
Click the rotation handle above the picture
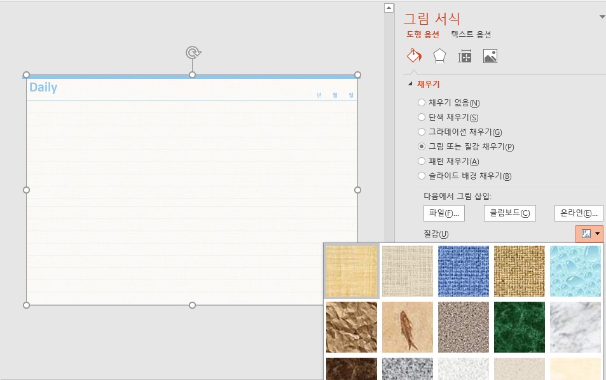click(x=193, y=52)
